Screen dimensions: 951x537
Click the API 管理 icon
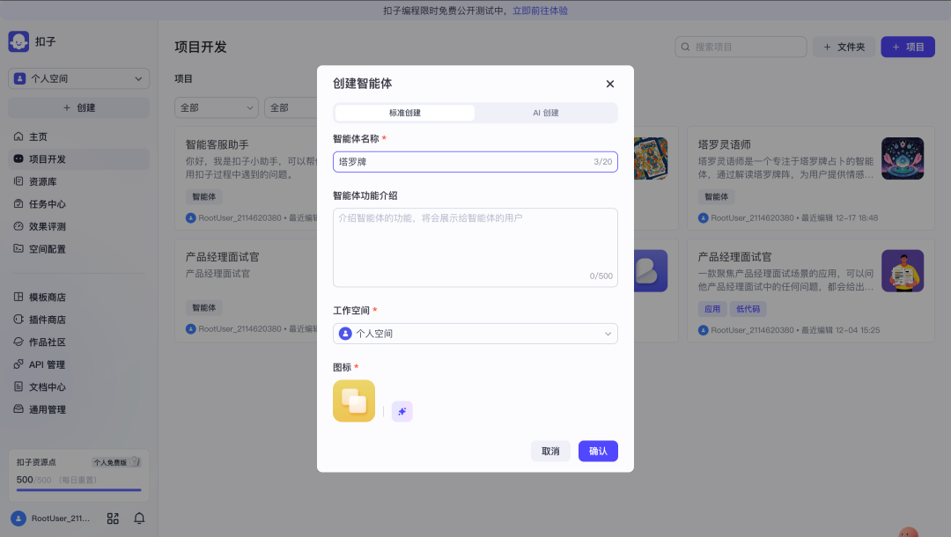18,364
